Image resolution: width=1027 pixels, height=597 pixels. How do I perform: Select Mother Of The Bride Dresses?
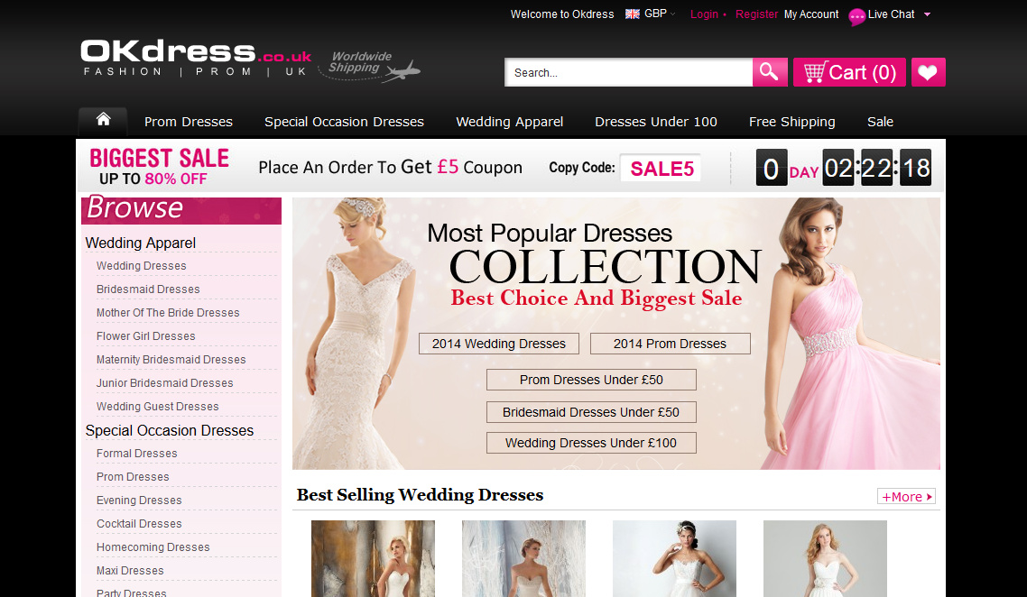click(x=168, y=313)
